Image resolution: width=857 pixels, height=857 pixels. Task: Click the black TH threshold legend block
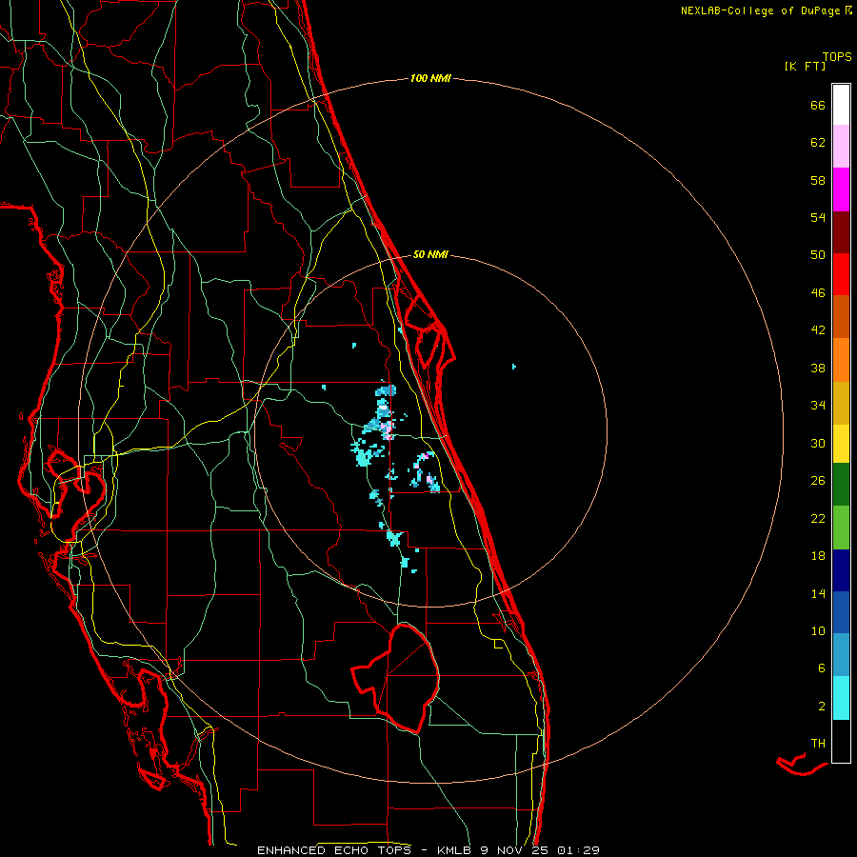(x=841, y=741)
